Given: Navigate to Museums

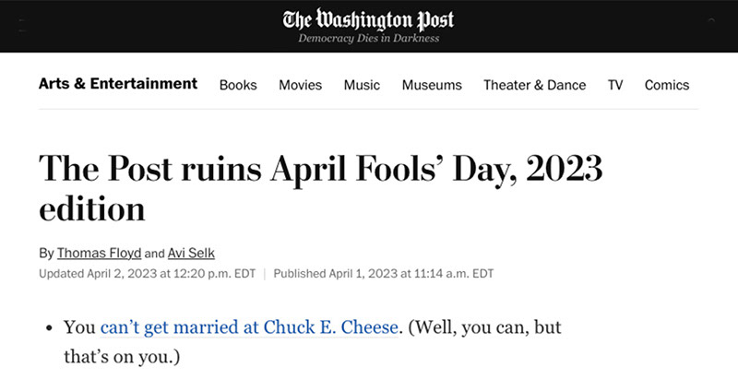Looking at the screenshot, I should click(432, 85).
